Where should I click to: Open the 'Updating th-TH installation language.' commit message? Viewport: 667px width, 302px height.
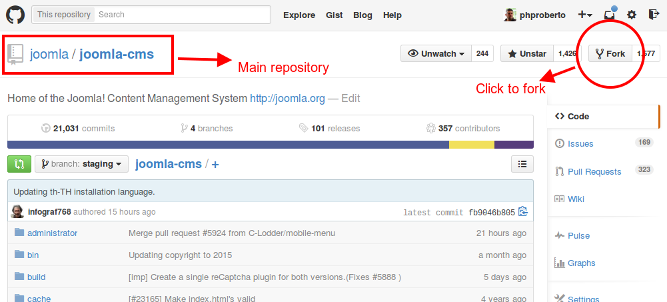(84, 192)
